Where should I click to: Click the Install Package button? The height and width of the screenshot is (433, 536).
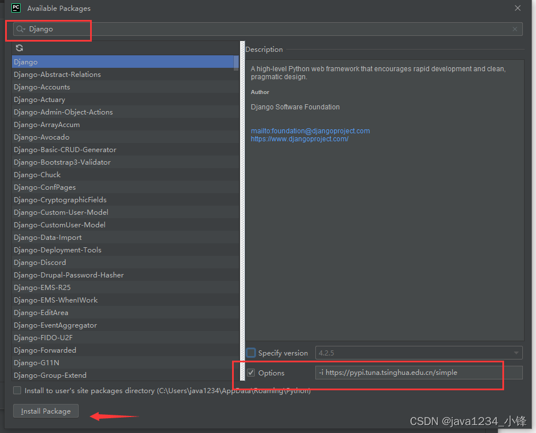point(46,411)
